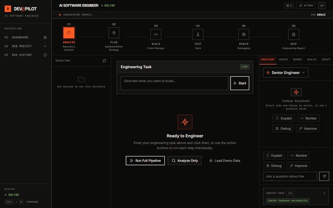333x208 pixels.
Task: Select the Build step code icon
Action: [x=156, y=34]
